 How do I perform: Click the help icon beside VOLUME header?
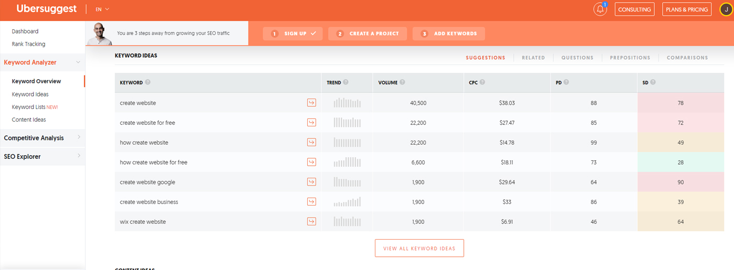pyautogui.click(x=402, y=82)
